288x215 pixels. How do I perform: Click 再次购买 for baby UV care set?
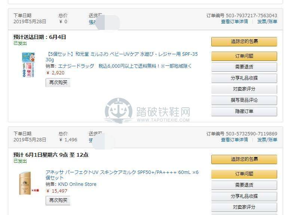(58, 82)
